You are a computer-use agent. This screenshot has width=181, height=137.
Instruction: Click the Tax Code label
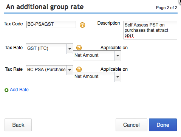pos(13,24)
